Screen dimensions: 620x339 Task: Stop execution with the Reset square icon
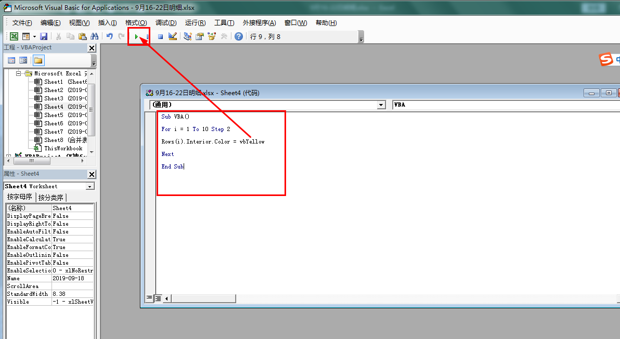coord(160,36)
